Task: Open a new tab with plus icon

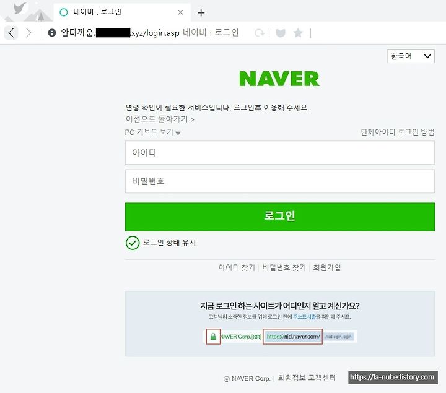Action: coord(201,12)
